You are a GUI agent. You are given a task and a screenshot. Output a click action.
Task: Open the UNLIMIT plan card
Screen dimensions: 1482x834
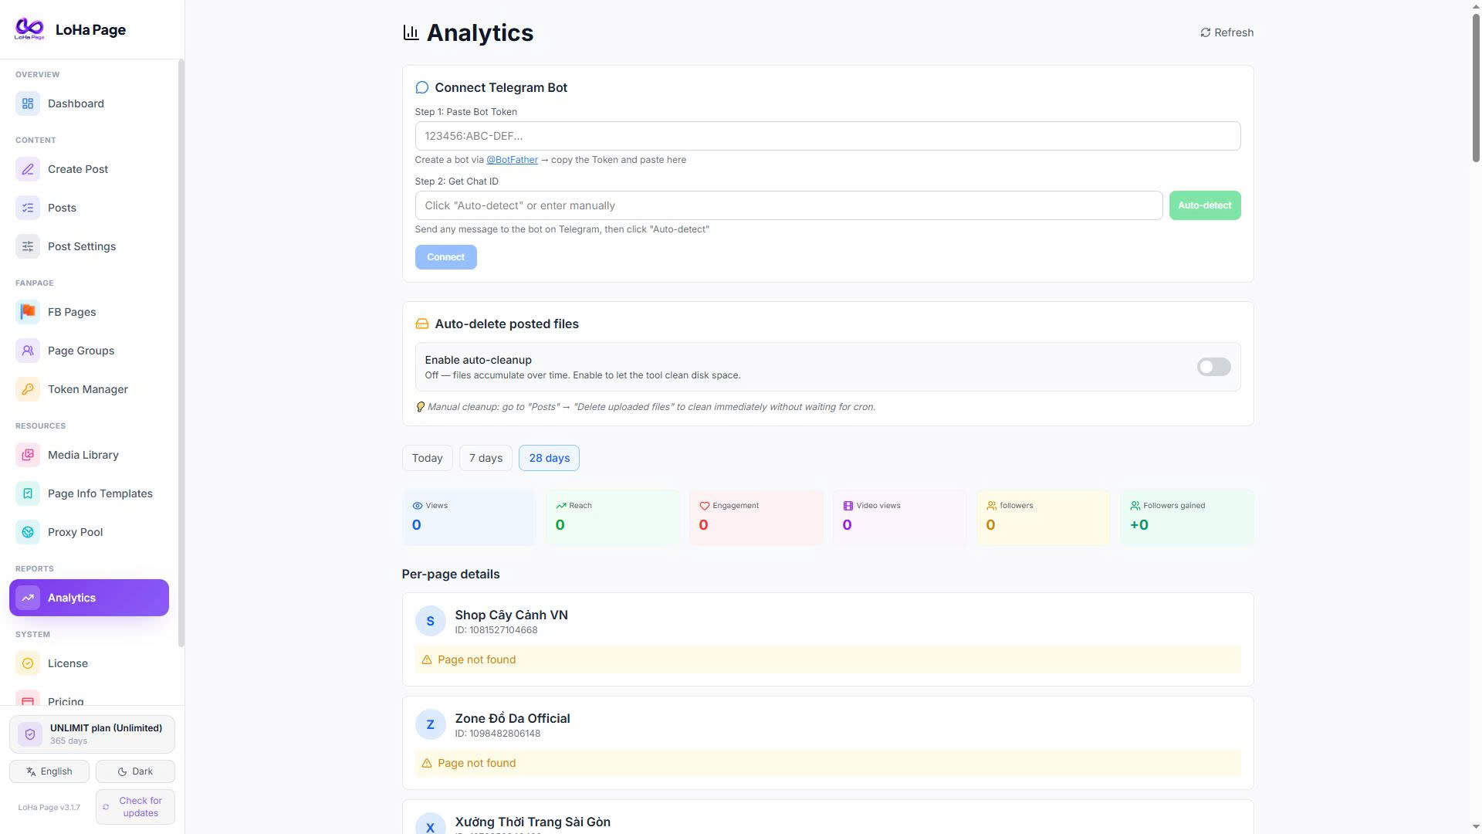coord(92,734)
